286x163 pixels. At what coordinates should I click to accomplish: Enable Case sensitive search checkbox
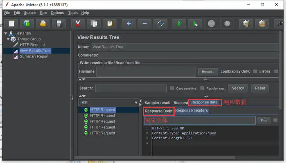[x=172, y=88]
